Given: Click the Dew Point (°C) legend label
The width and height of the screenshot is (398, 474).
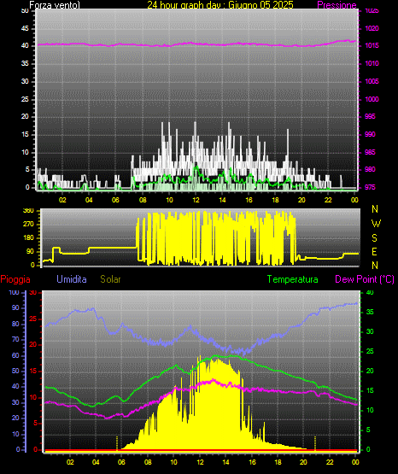Looking at the screenshot, I should 365,279.
